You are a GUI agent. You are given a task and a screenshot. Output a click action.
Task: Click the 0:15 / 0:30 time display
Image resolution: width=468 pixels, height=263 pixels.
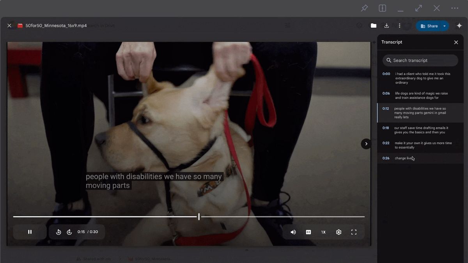click(x=88, y=232)
